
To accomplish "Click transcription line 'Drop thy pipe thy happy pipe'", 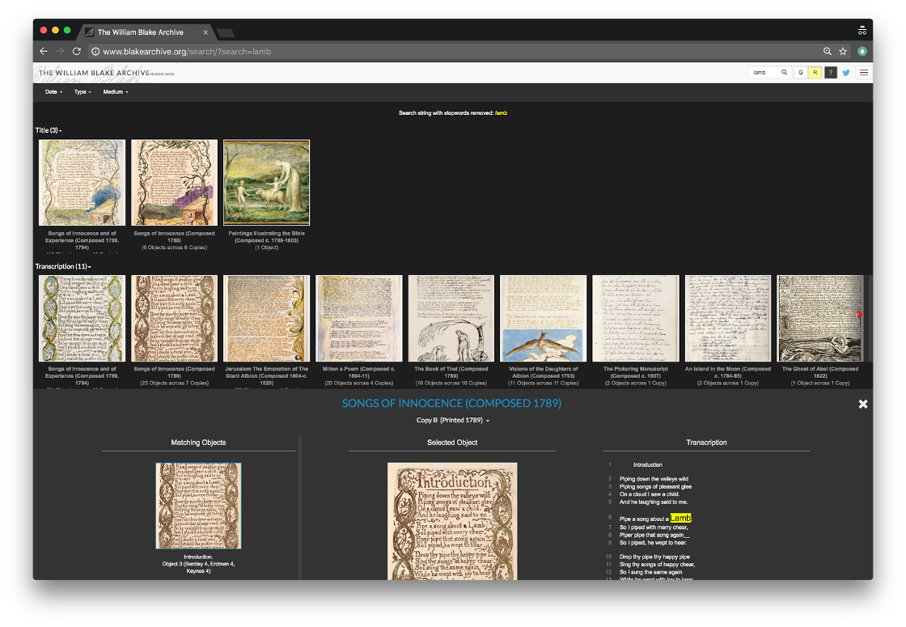I will [x=654, y=557].
